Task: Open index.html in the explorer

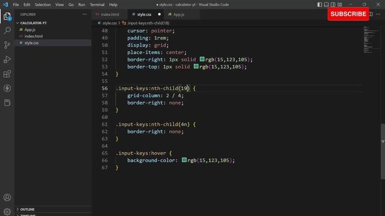Action: click(34, 36)
